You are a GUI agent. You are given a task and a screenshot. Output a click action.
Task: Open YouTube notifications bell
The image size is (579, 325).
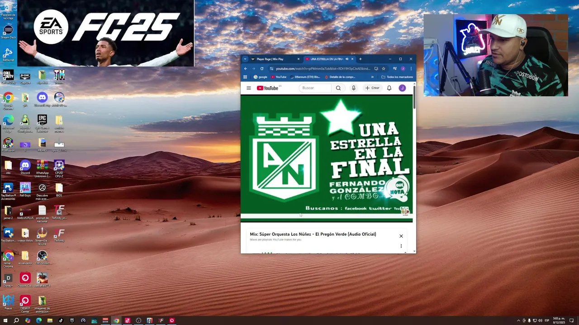pyautogui.click(x=389, y=88)
